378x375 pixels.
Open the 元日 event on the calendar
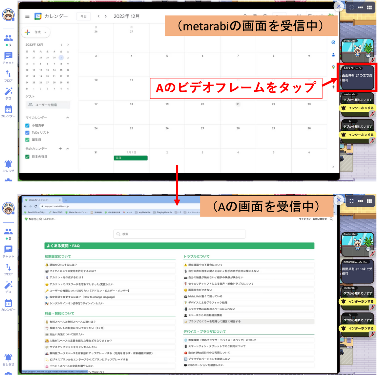131,158
